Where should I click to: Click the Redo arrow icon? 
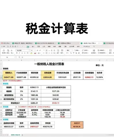[x=20, y=46]
